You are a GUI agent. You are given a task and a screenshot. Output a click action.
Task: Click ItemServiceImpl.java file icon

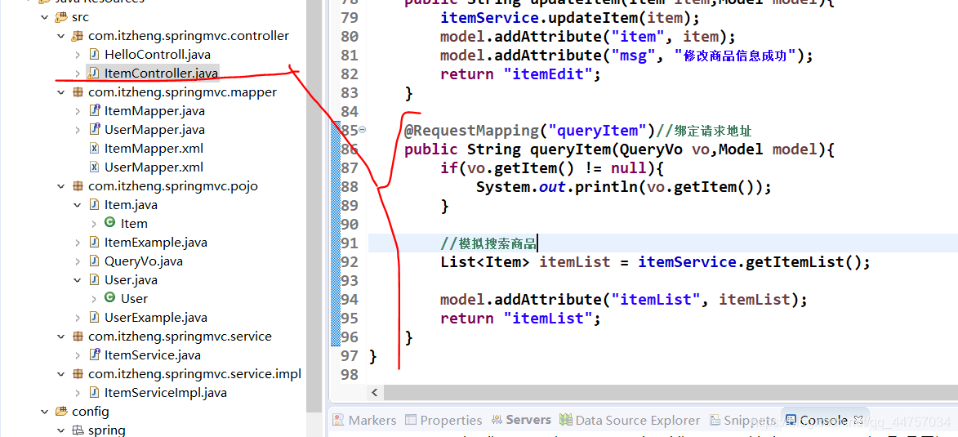tap(94, 392)
